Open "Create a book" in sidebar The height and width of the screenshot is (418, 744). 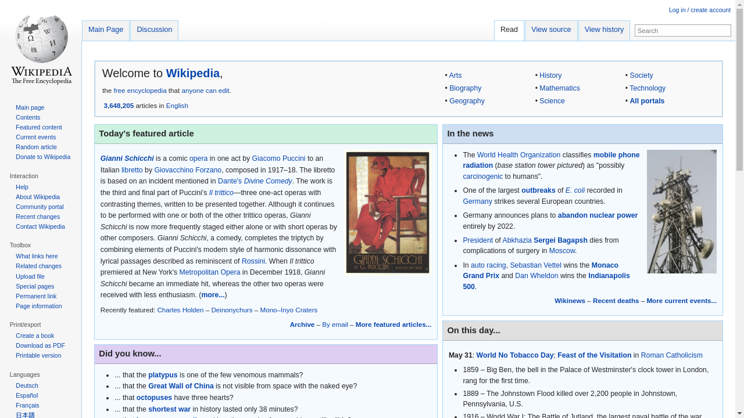[x=35, y=336]
